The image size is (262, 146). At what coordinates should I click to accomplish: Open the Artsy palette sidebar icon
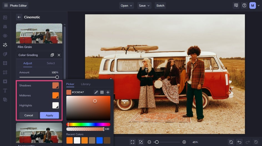[5, 54]
